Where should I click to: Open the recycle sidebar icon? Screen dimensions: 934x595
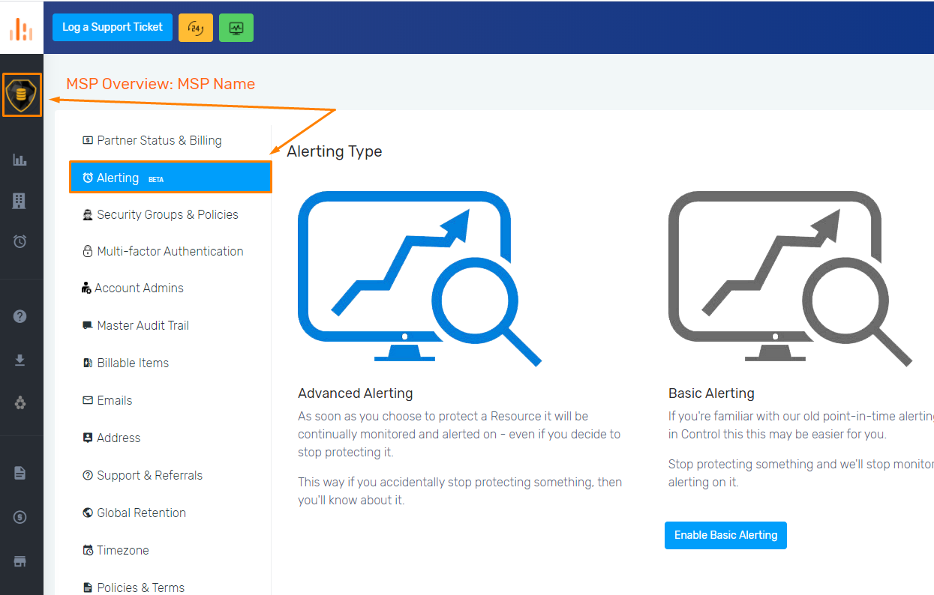[20, 403]
